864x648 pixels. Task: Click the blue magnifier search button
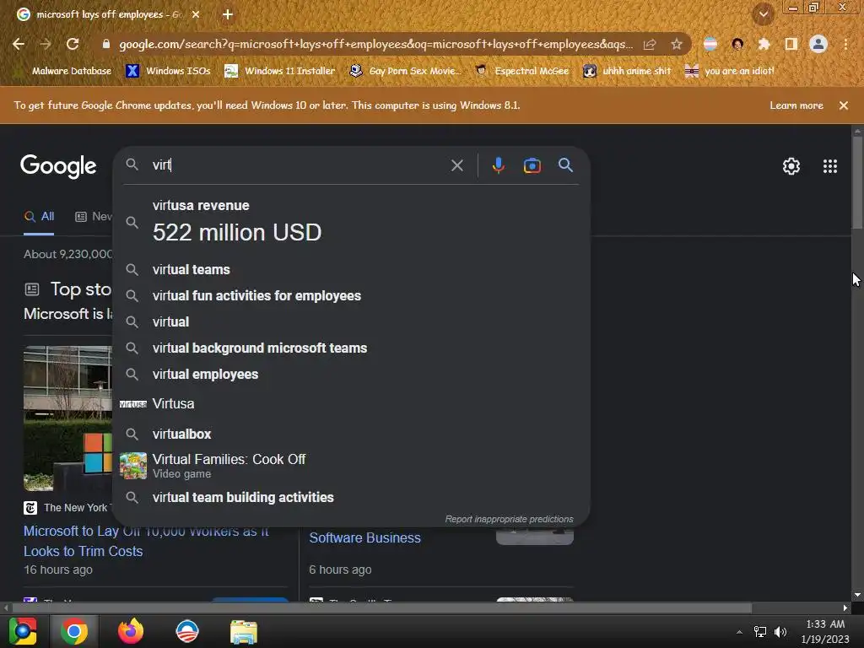(x=565, y=165)
